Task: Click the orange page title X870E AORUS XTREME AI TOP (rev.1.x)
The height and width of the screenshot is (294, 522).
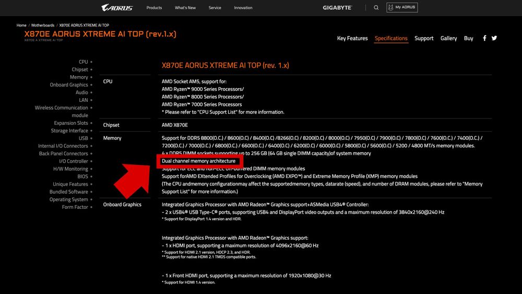Action: (100, 34)
